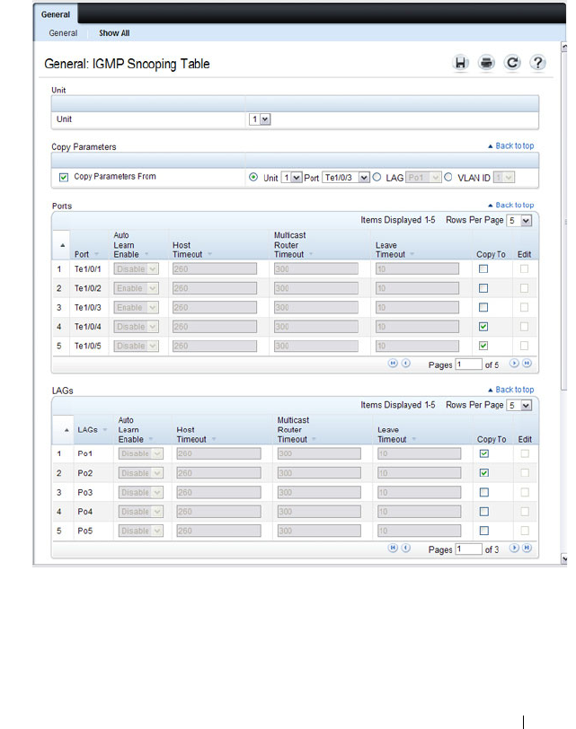Click the Te1/0/4 port cell

88,327
